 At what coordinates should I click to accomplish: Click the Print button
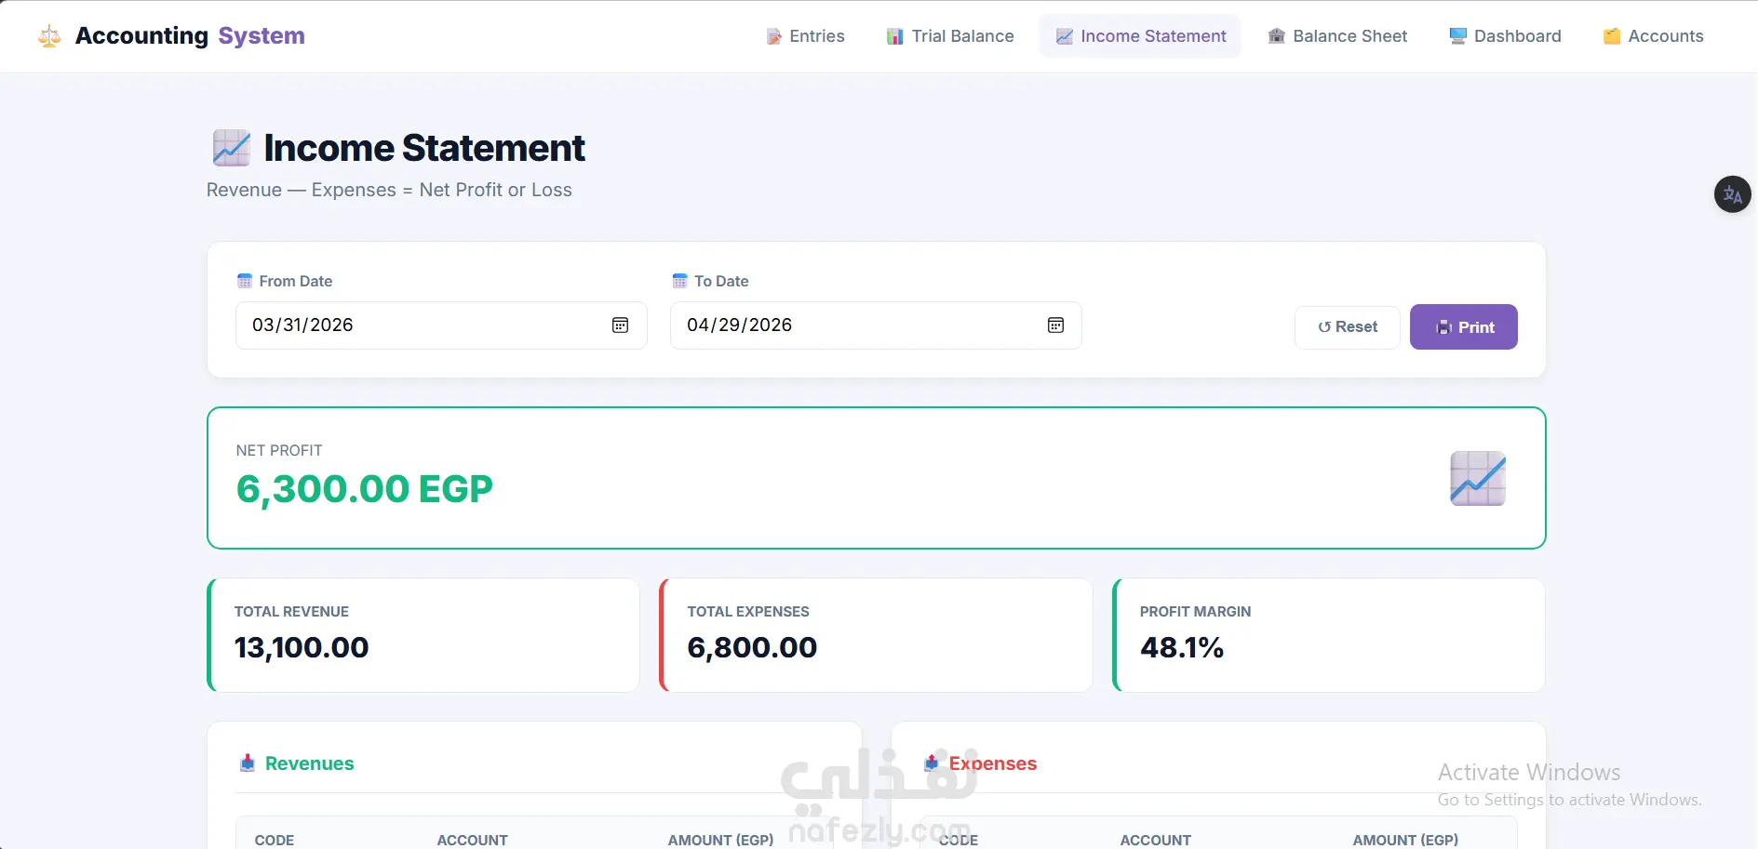coord(1464,327)
